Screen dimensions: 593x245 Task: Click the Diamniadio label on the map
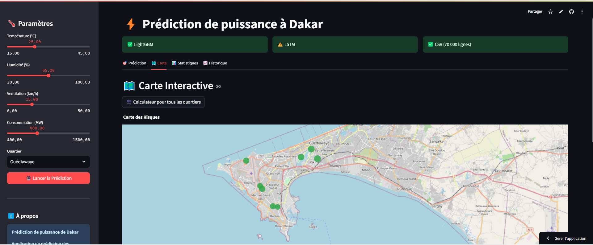(470, 186)
